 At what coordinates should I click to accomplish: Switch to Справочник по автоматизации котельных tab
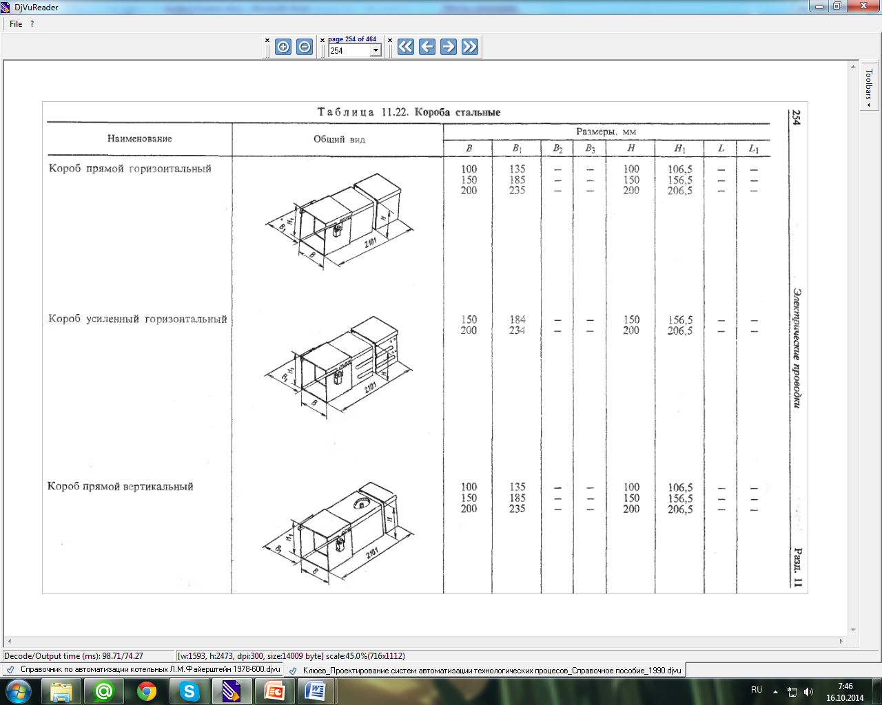(143, 669)
